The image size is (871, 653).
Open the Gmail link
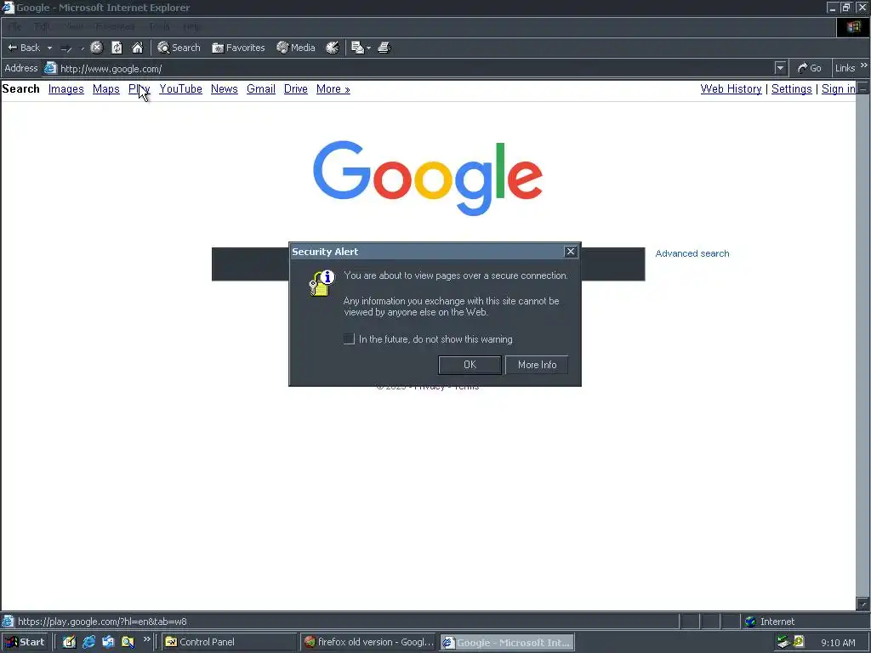pyautogui.click(x=261, y=88)
